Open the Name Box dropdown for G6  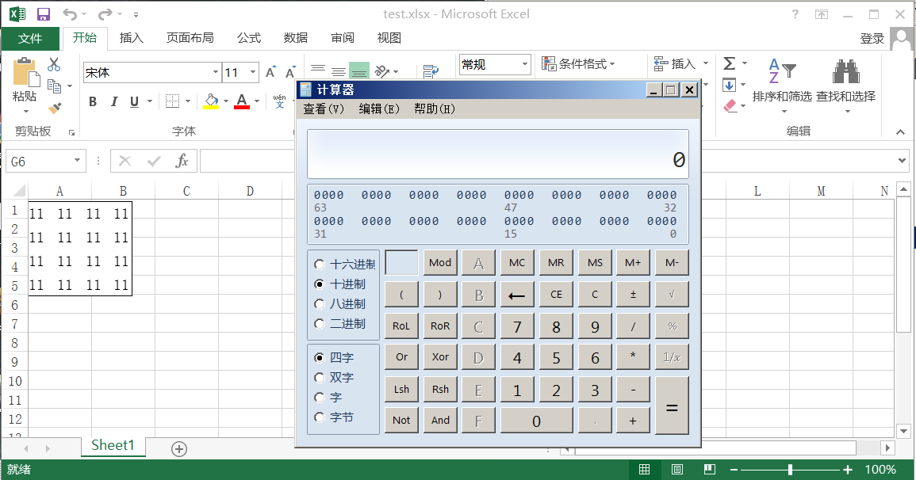(x=76, y=160)
